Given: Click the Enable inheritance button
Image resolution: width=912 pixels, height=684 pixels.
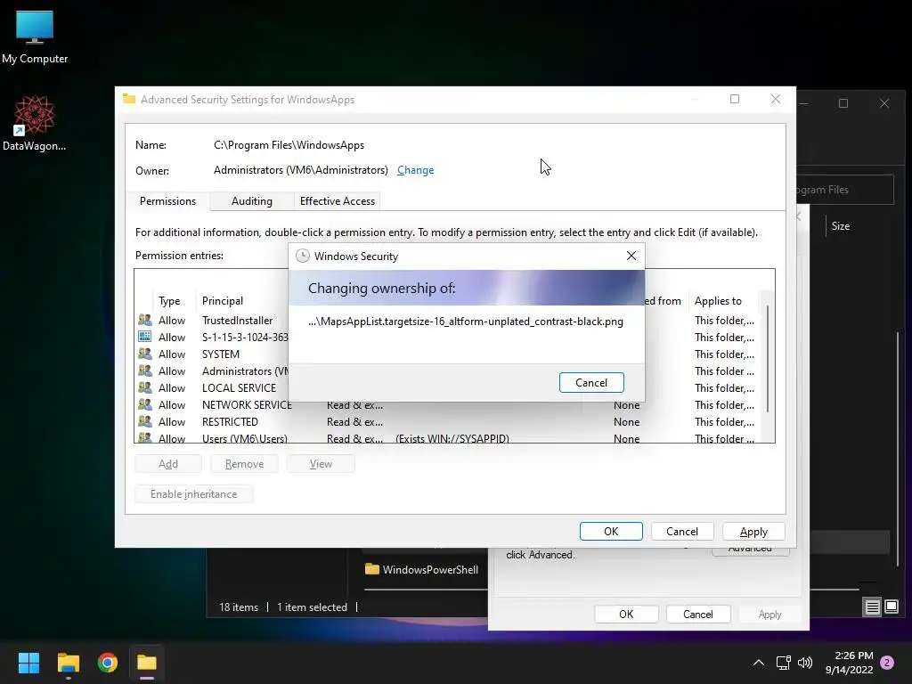Looking at the screenshot, I should [193, 493].
